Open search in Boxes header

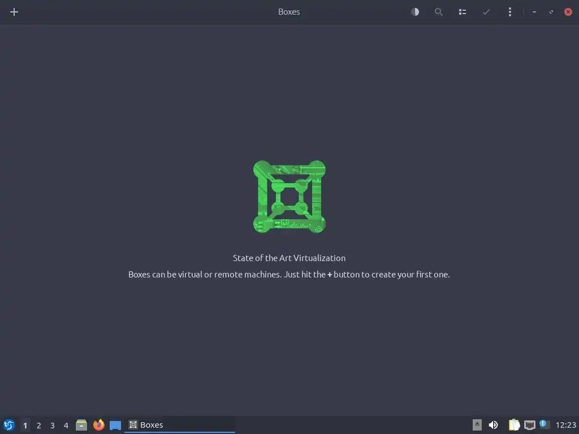click(439, 12)
